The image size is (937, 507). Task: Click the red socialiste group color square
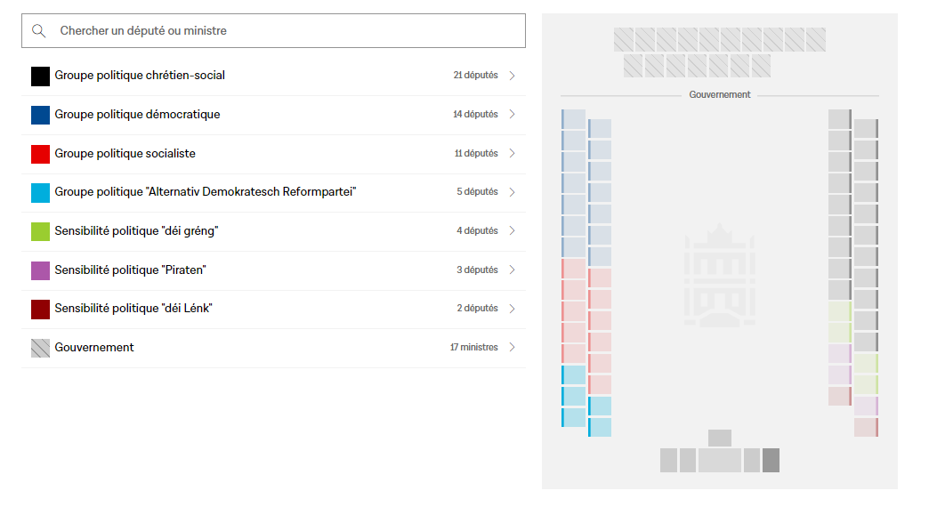point(40,154)
